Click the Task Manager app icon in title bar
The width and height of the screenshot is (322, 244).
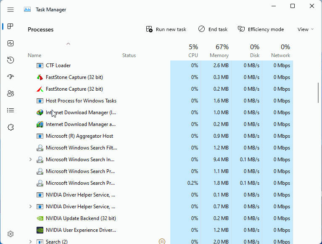coord(27,9)
